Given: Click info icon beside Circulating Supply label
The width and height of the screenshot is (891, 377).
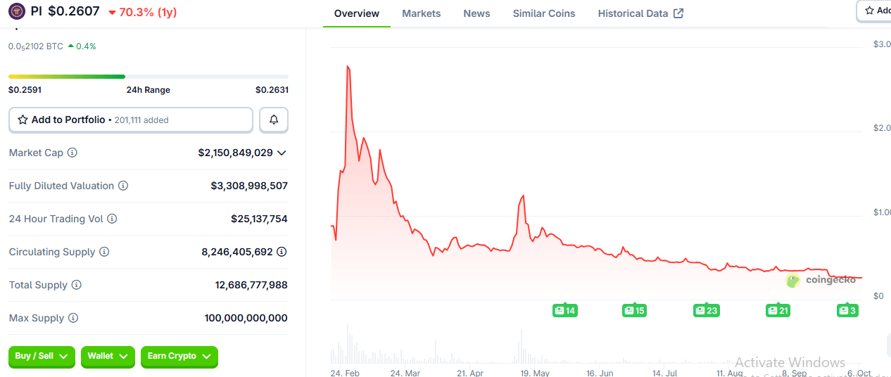Looking at the screenshot, I should (x=104, y=252).
